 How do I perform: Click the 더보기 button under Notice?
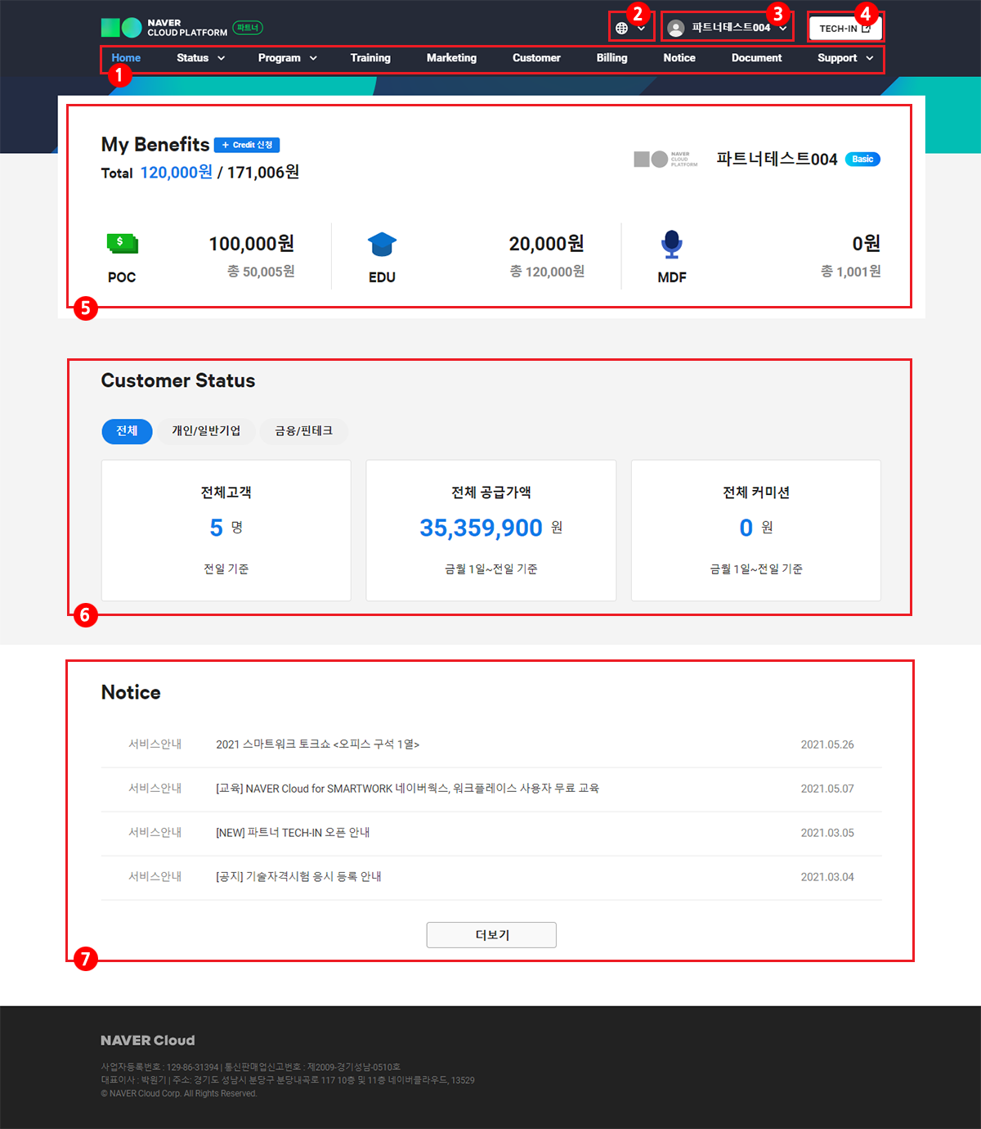[x=491, y=935]
